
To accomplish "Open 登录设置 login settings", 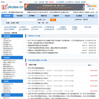I will [42, 2].
